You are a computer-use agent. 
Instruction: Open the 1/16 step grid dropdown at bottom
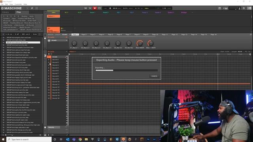(x=52, y=135)
